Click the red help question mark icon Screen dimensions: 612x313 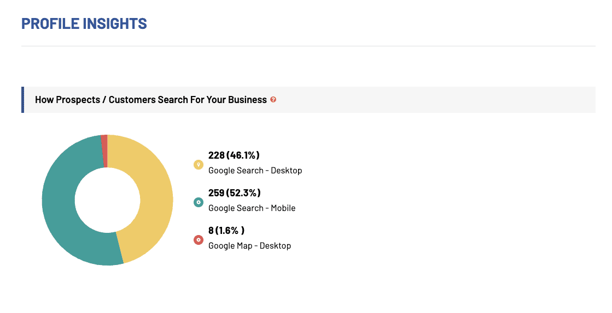pyautogui.click(x=273, y=100)
